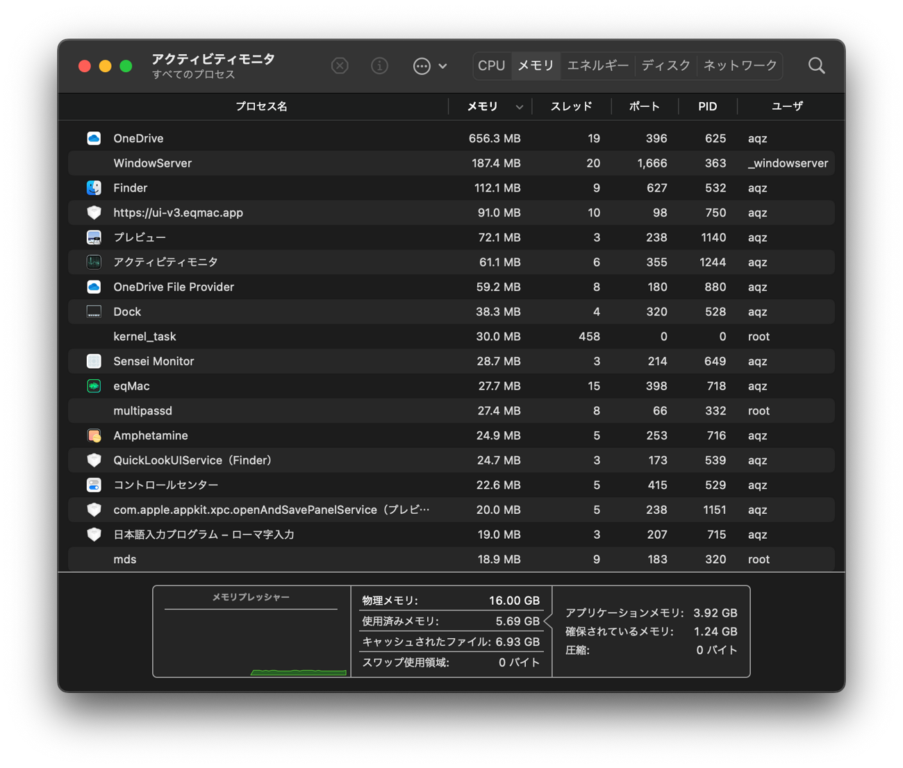Viewport: 903px width, 768px height.
Task: Sort by the プロセス名 column header
Action: (x=261, y=106)
